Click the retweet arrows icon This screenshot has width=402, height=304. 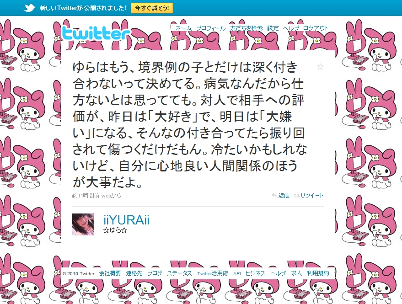(297, 196)
